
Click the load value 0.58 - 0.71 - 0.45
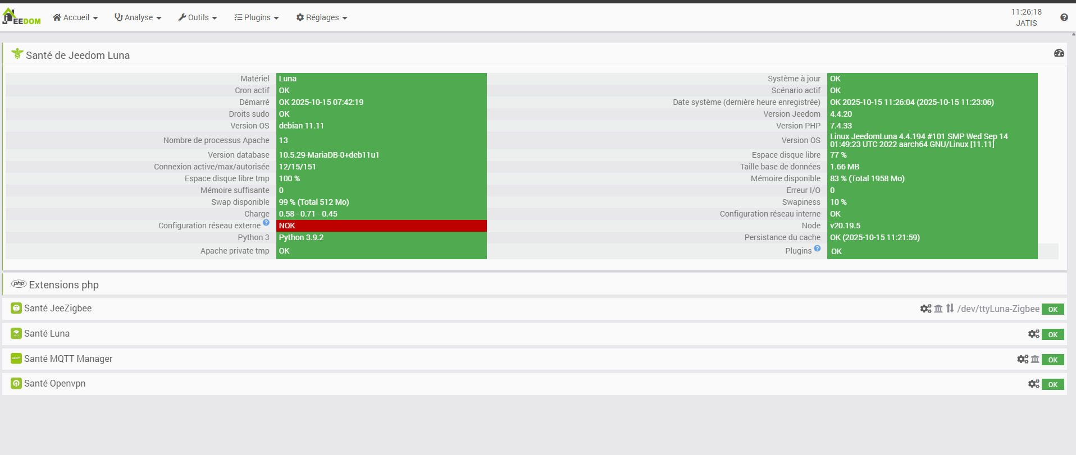pyautogui.click(x=308, y=214)
